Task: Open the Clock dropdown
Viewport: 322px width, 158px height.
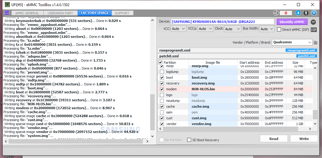Action: coord(233,29)
